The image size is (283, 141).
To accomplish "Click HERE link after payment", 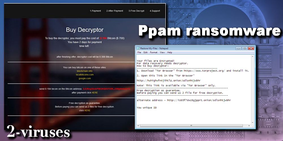I will 95,92.
